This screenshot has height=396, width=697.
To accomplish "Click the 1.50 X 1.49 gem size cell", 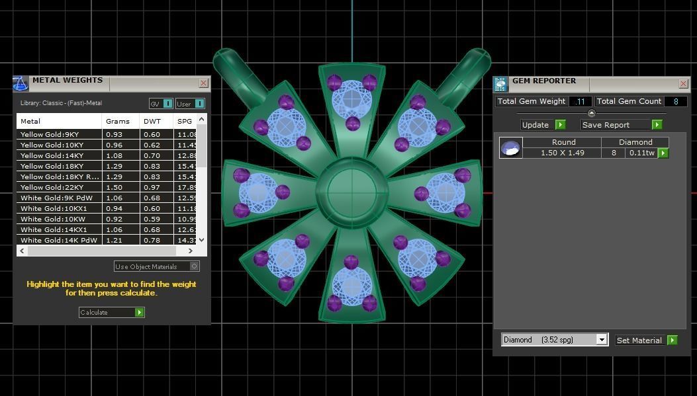I will [562, 153].
